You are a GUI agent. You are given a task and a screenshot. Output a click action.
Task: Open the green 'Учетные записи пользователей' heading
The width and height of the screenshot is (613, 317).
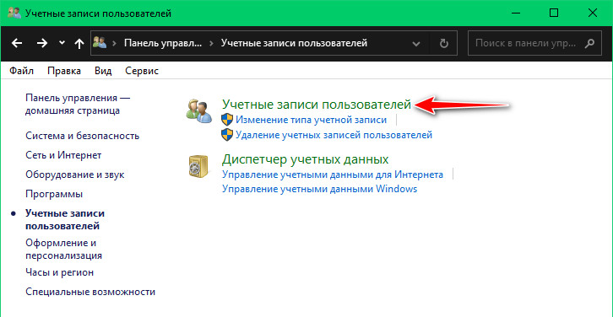317,105
